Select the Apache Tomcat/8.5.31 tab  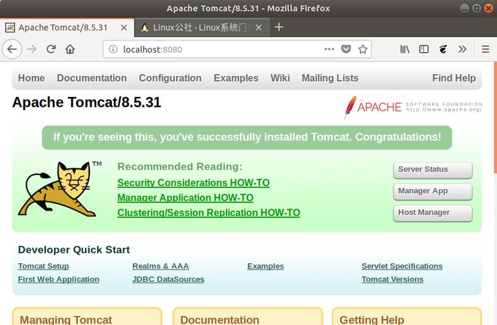pos(66,27)
